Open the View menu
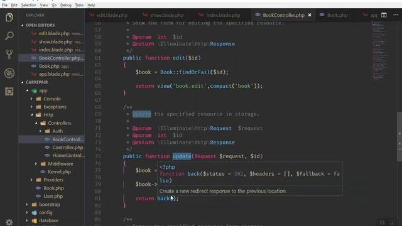 [x=44, y=5]
